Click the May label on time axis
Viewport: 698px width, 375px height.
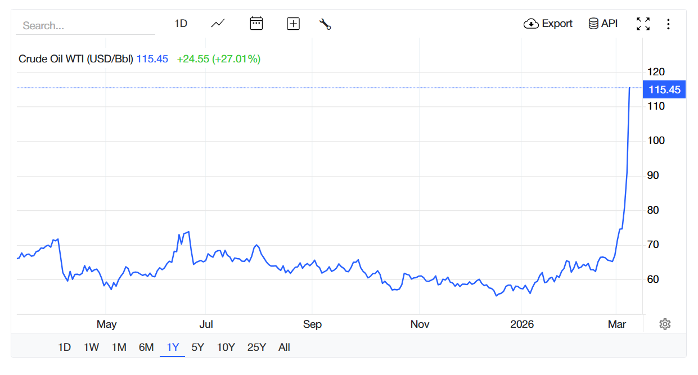[x=106, y=324]
